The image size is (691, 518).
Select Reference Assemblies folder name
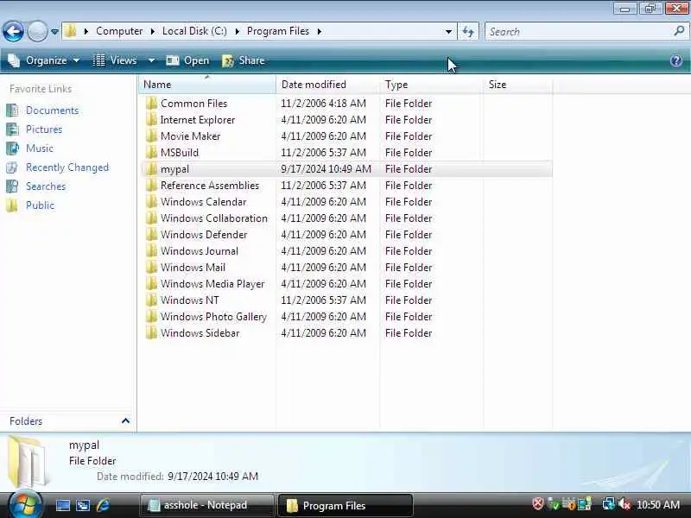point(210,186)
